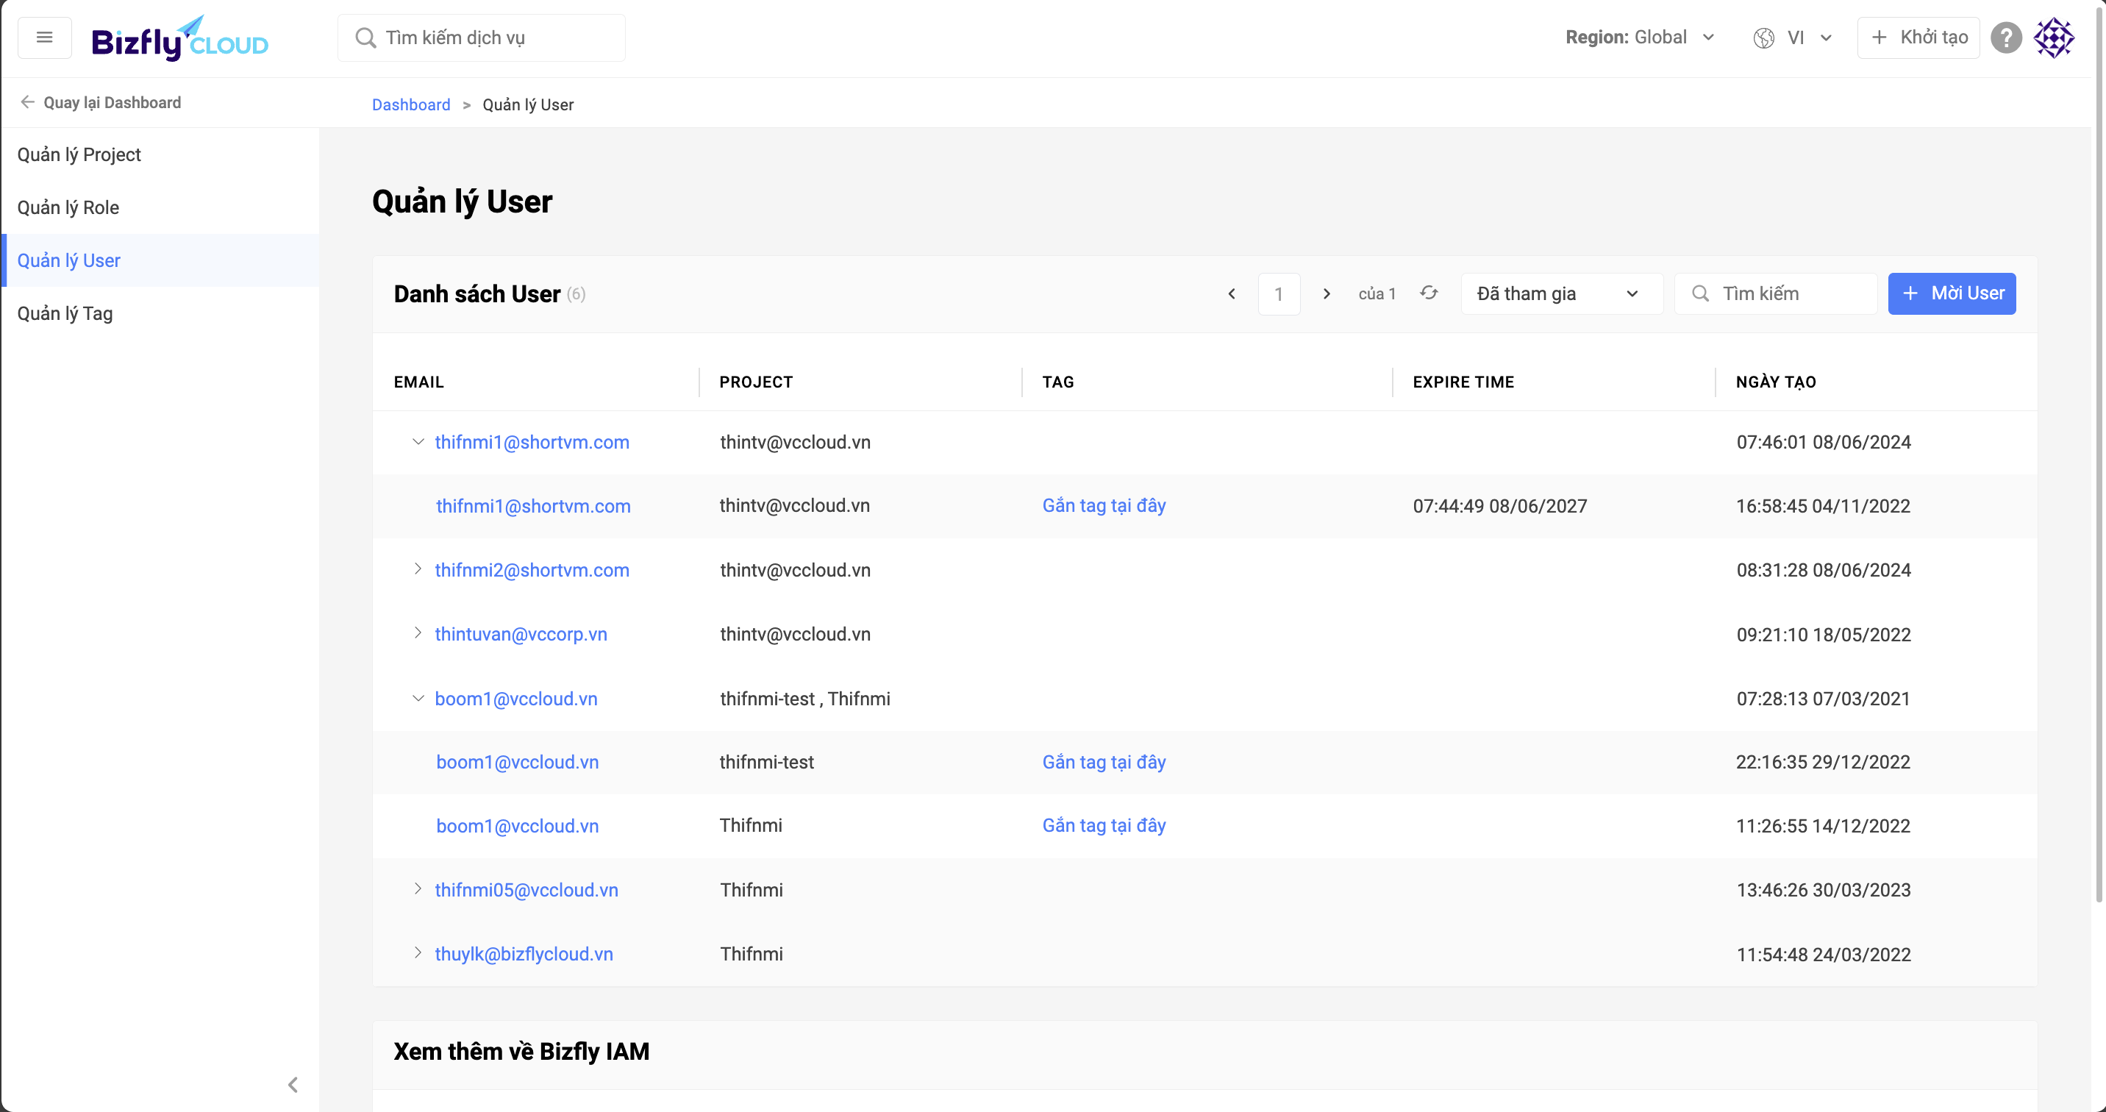Expand the thifnmi2@shortvm.com row
Image resolution: width=2106 pixels, height=1112 pixels.
coord(418,569)
